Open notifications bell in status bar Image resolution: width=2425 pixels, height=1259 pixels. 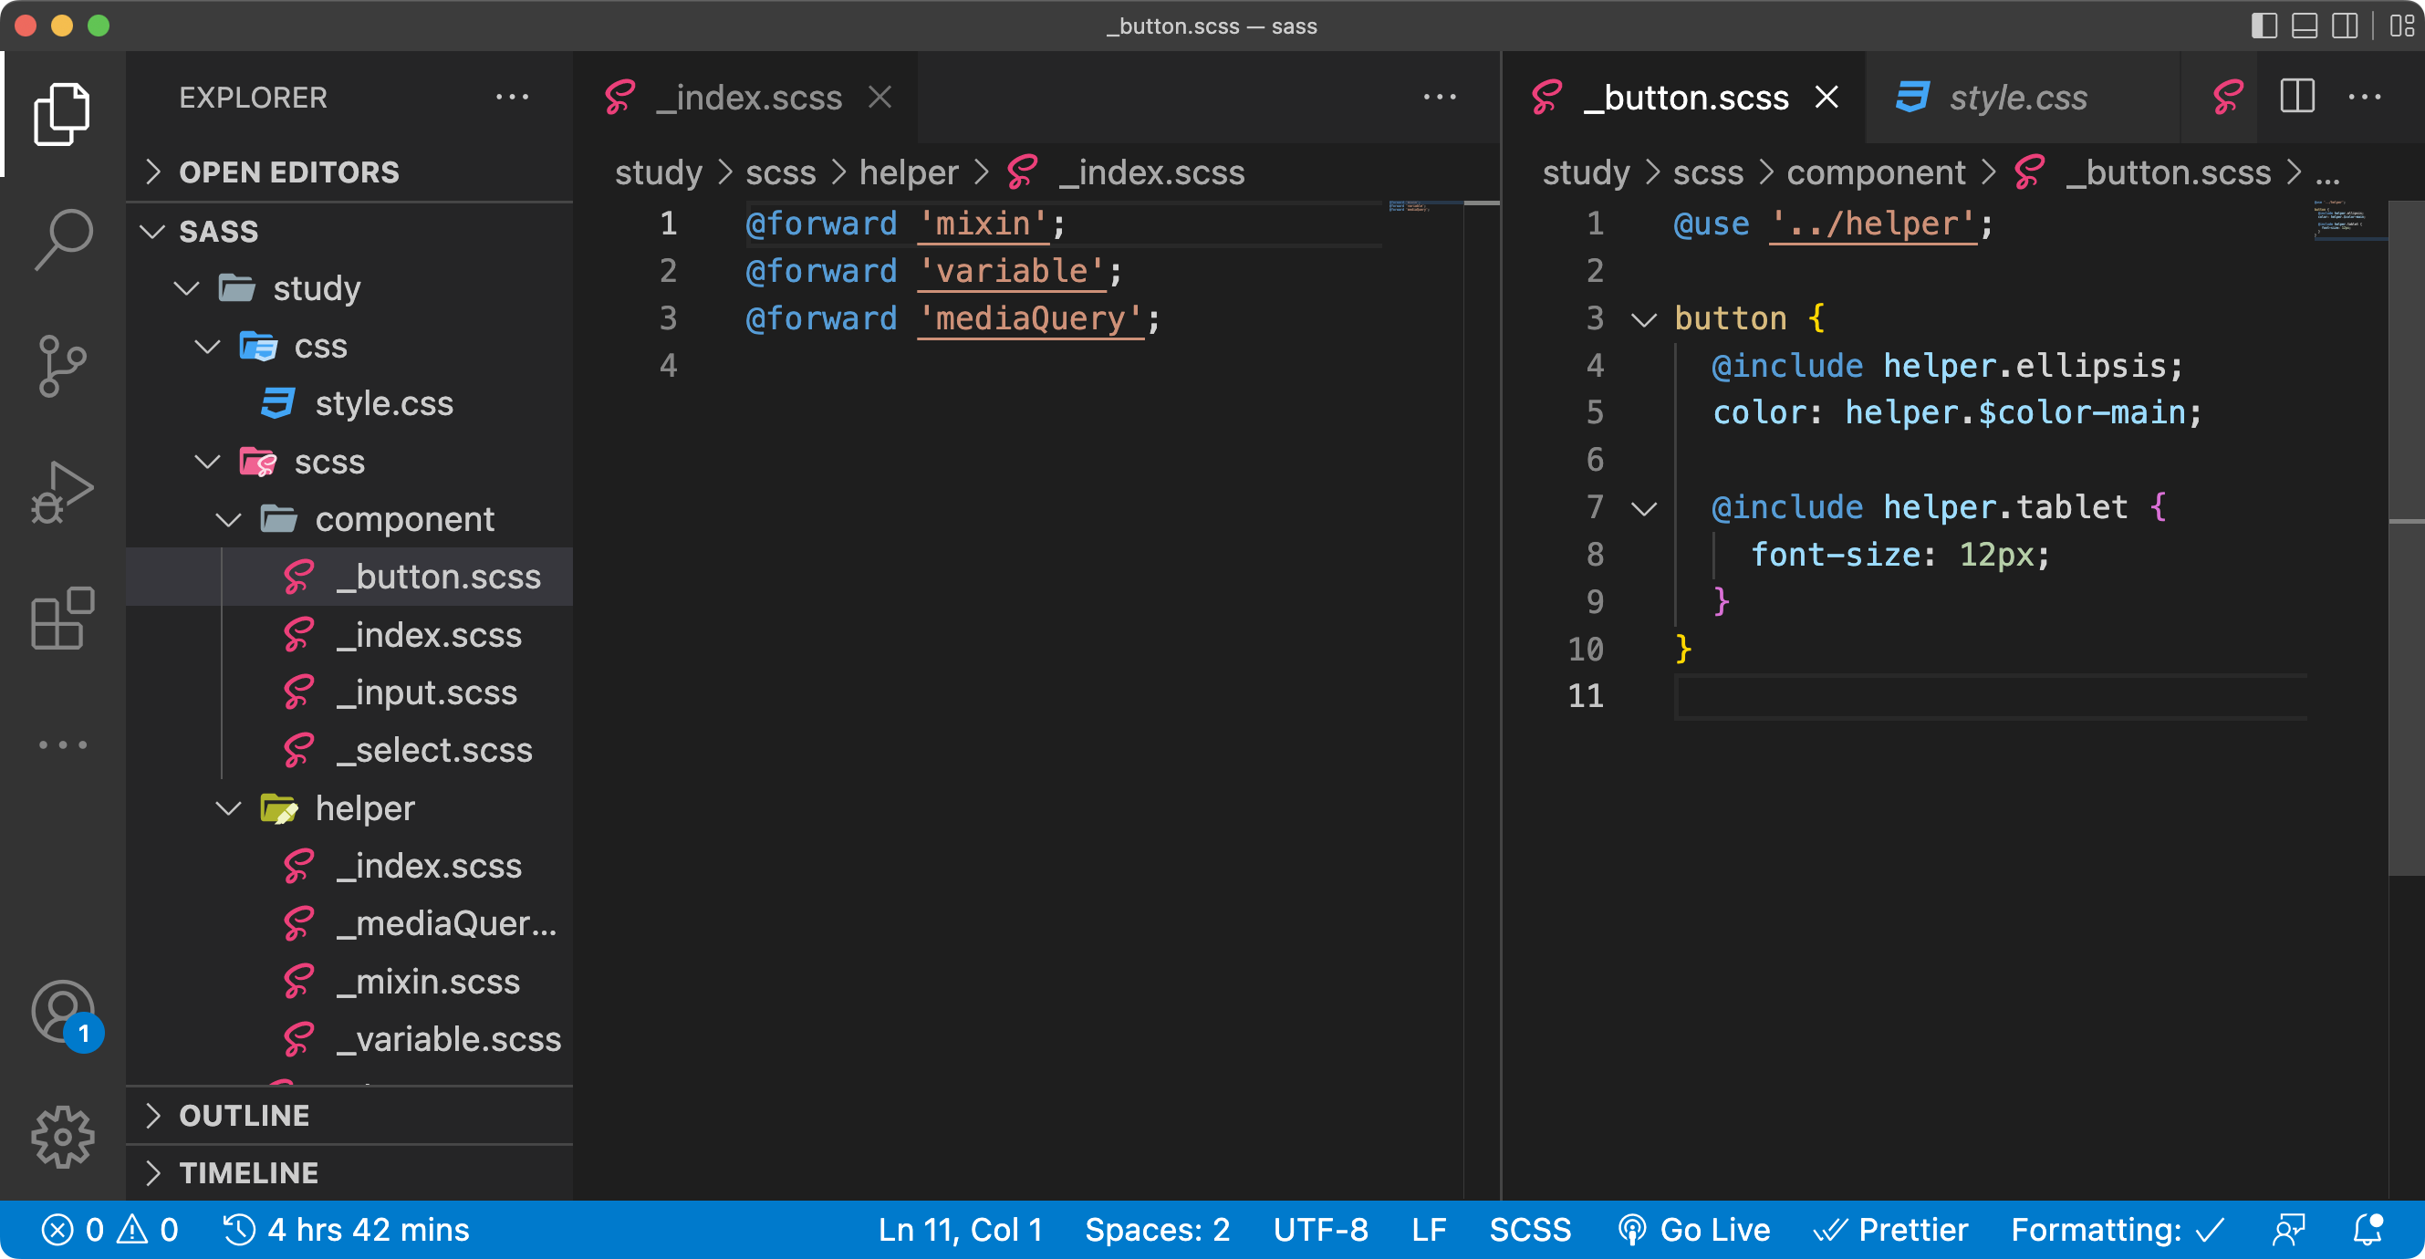pyautogui.click(x=2367, y=1230)
